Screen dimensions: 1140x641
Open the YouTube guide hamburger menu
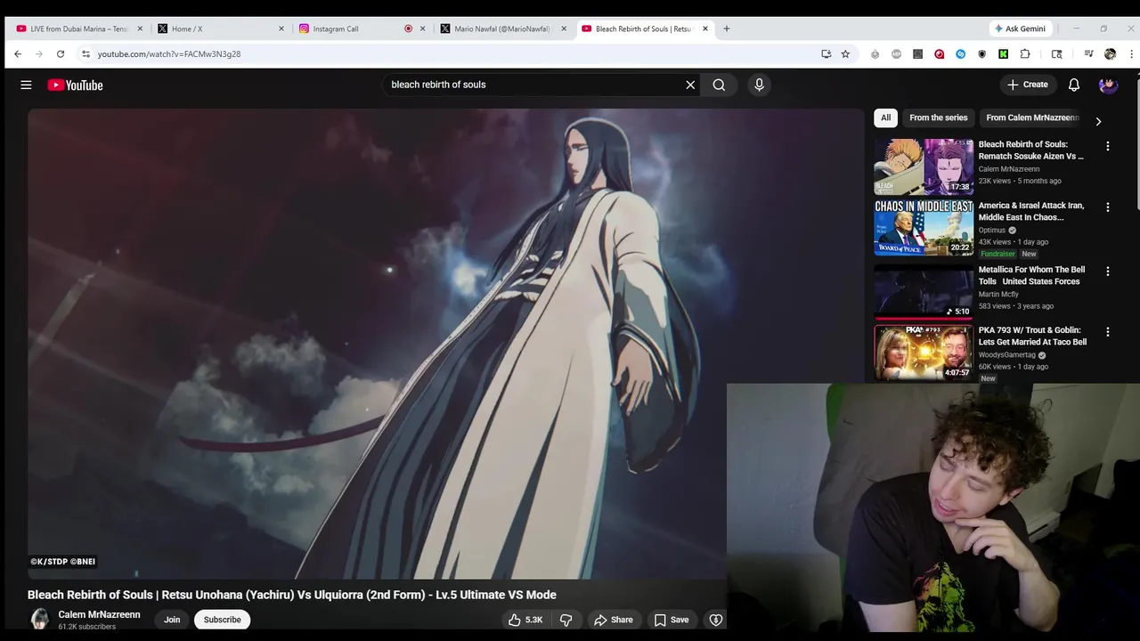pos(26,85)
